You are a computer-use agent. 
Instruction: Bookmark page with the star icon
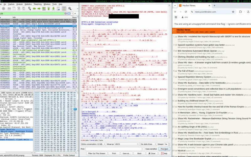pyautogui.click(x=233, y=12)
